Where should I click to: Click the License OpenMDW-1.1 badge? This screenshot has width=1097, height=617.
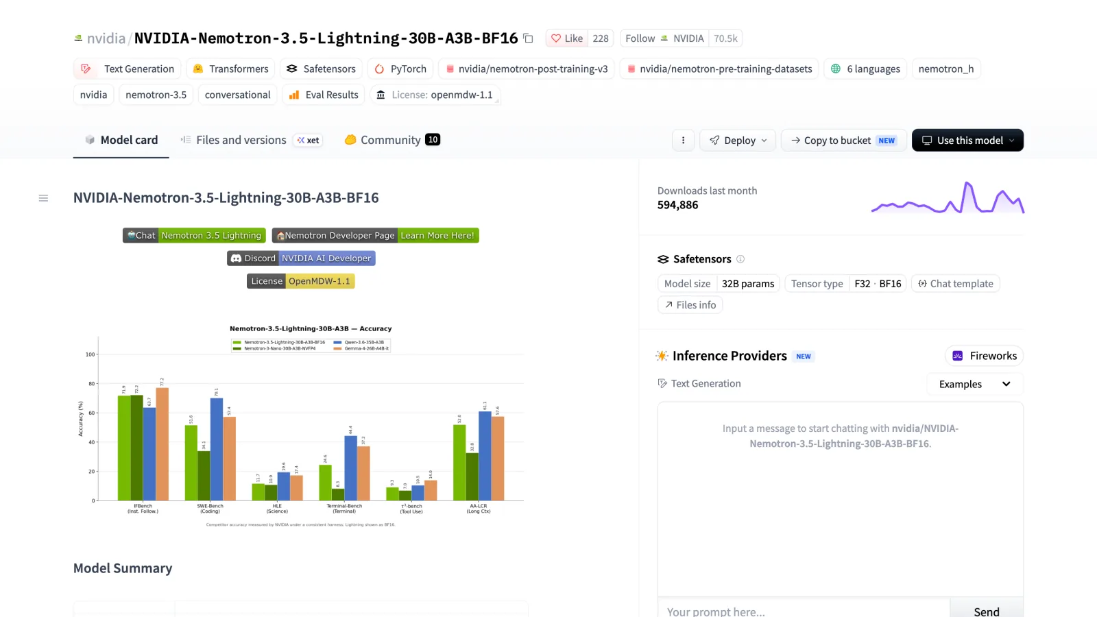[301, 281]
